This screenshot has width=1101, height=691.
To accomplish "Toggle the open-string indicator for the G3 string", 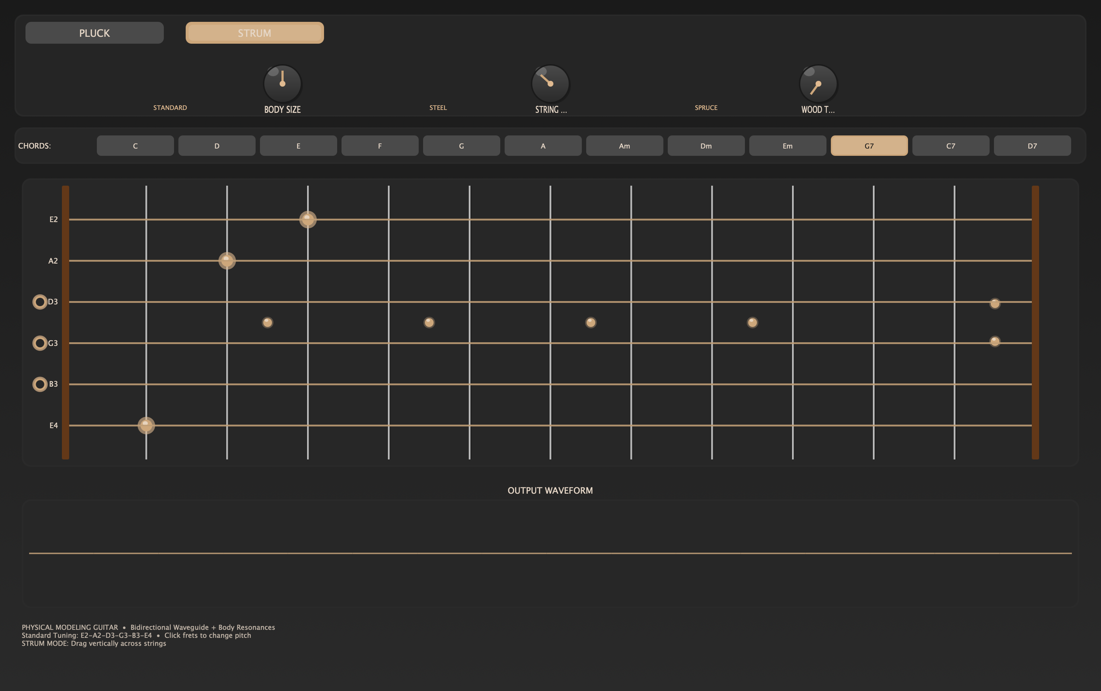I will (x=40, y=343).
